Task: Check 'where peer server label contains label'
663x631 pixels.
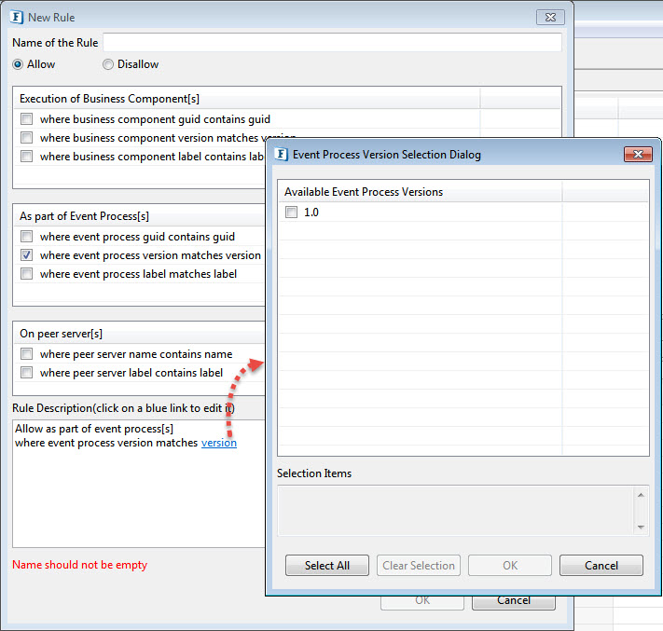Action: click(27, 372)
